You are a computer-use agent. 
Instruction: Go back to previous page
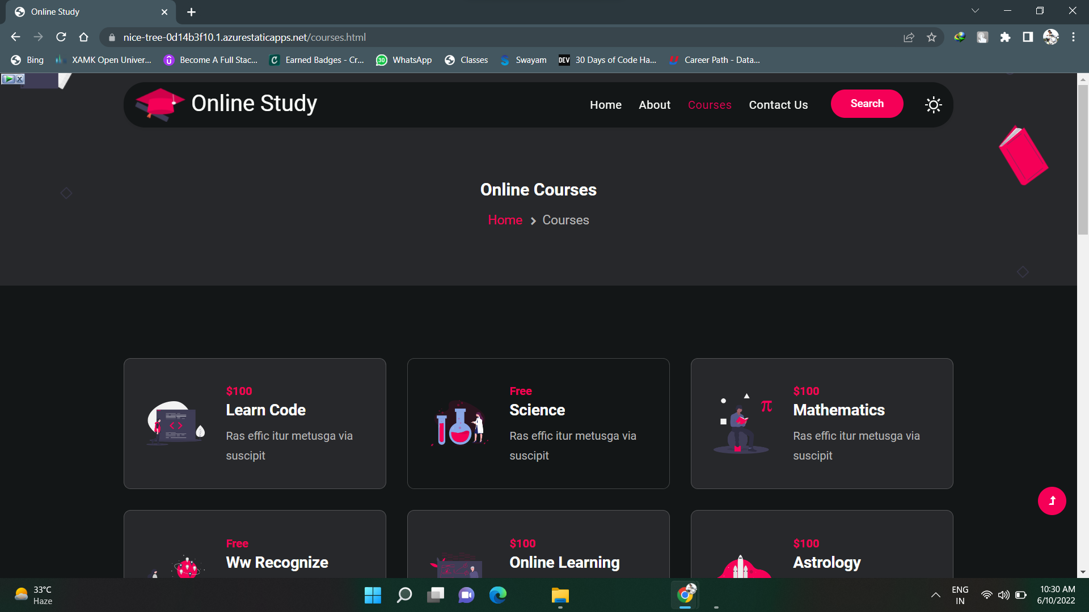[15, 37]
